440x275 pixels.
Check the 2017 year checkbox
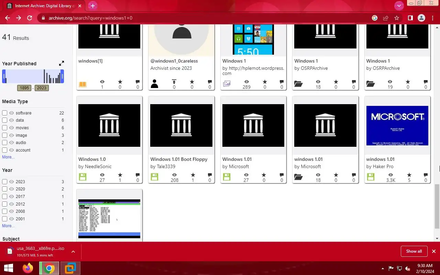click(x=4, y=196)
